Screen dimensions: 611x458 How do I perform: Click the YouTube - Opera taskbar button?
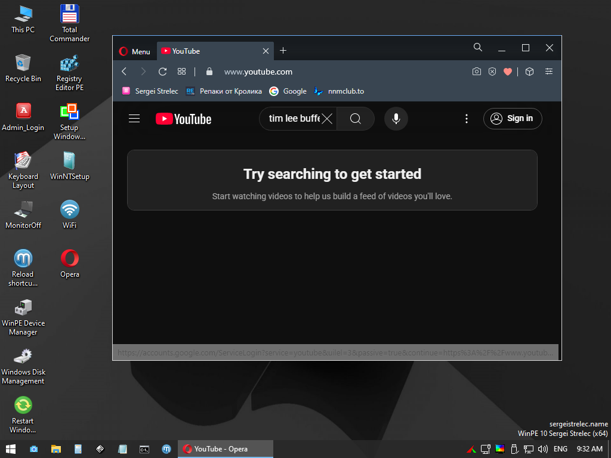(226, 449)
